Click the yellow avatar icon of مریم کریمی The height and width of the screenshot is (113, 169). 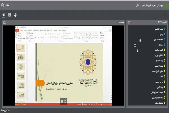tap(164, 82)
